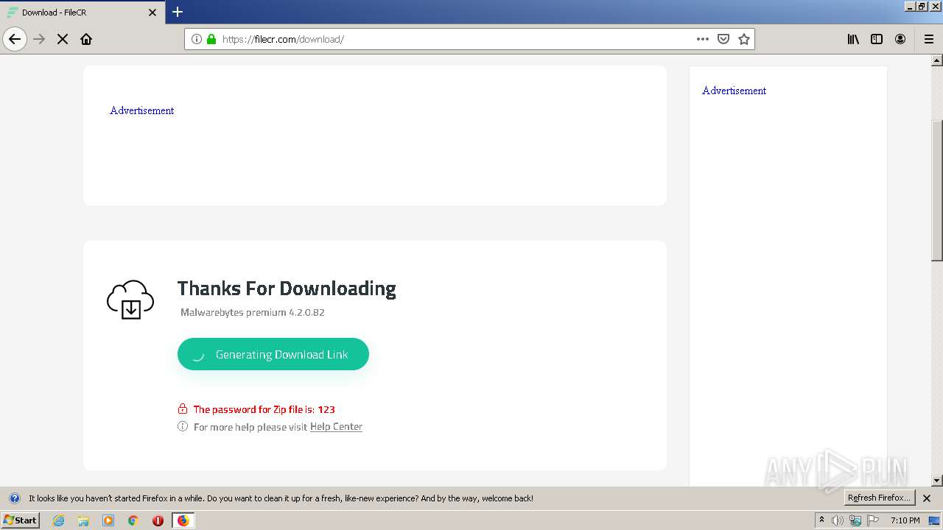Launch Chrome from taskbar
This screenshot has height=530, width=943.
(x=133, y=520)
